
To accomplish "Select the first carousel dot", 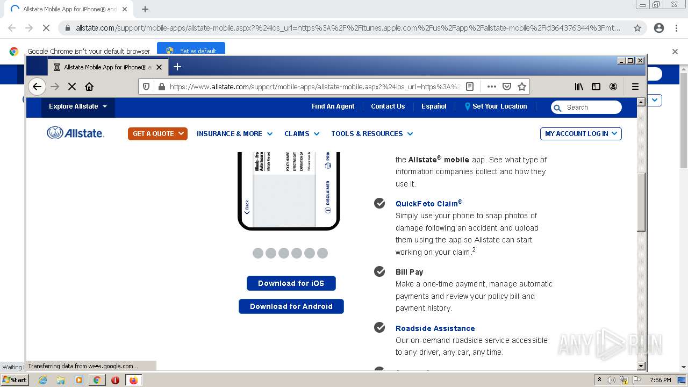I will click(258, 253).
